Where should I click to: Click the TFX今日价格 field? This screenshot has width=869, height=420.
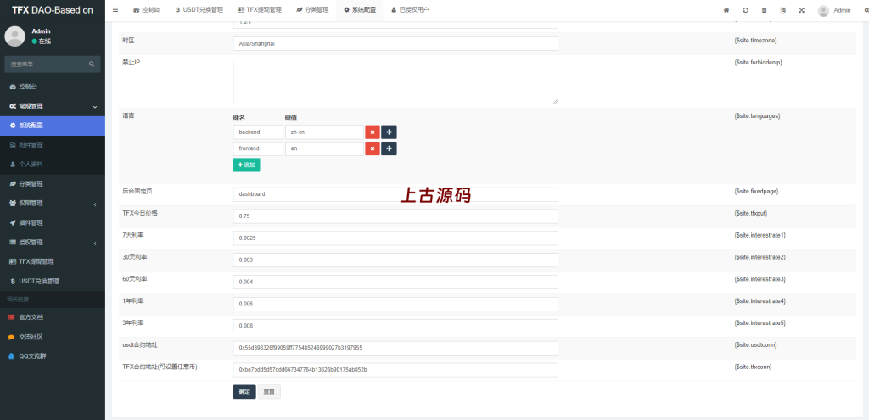pyautogui.click(x=395, y=216)
